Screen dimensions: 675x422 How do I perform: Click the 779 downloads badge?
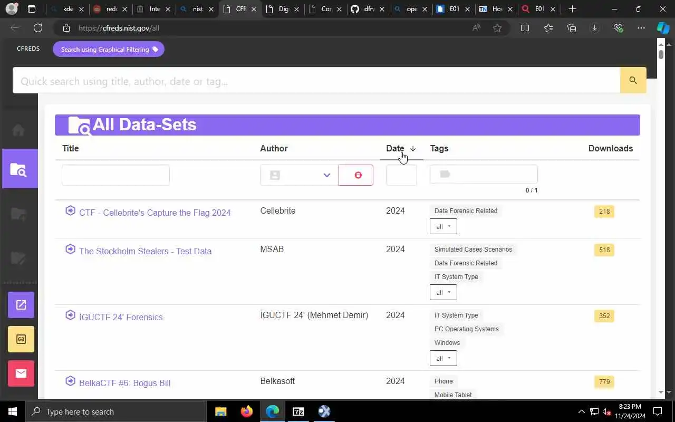pyautogui.click(x=604, y=381)
